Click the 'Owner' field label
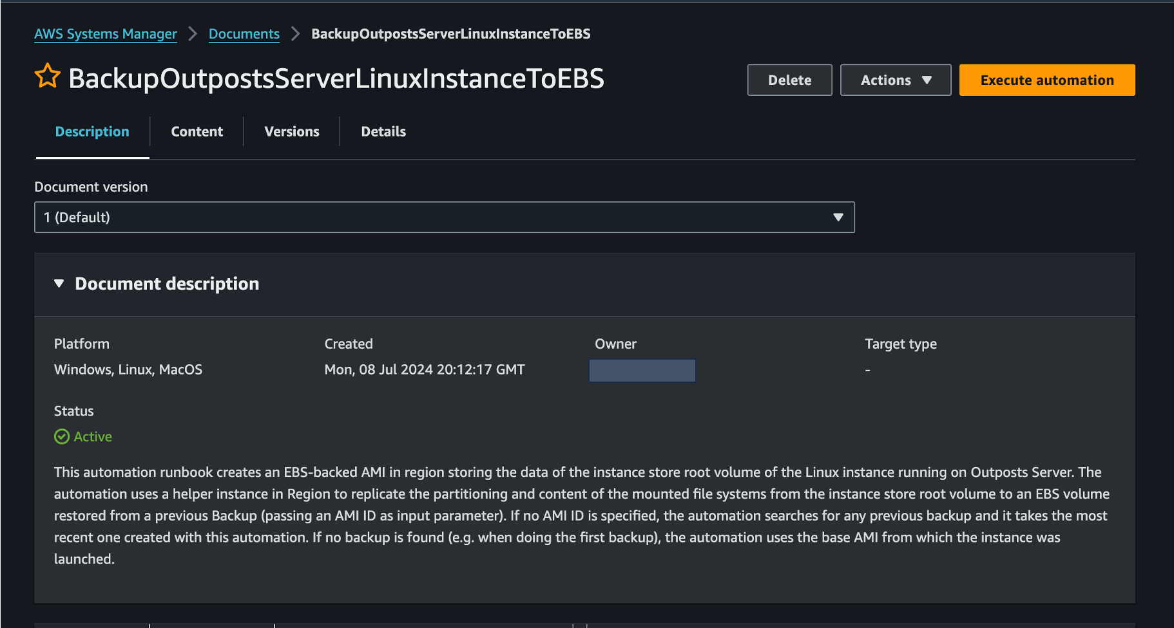 pyautogui.click(x=615, y=344)
